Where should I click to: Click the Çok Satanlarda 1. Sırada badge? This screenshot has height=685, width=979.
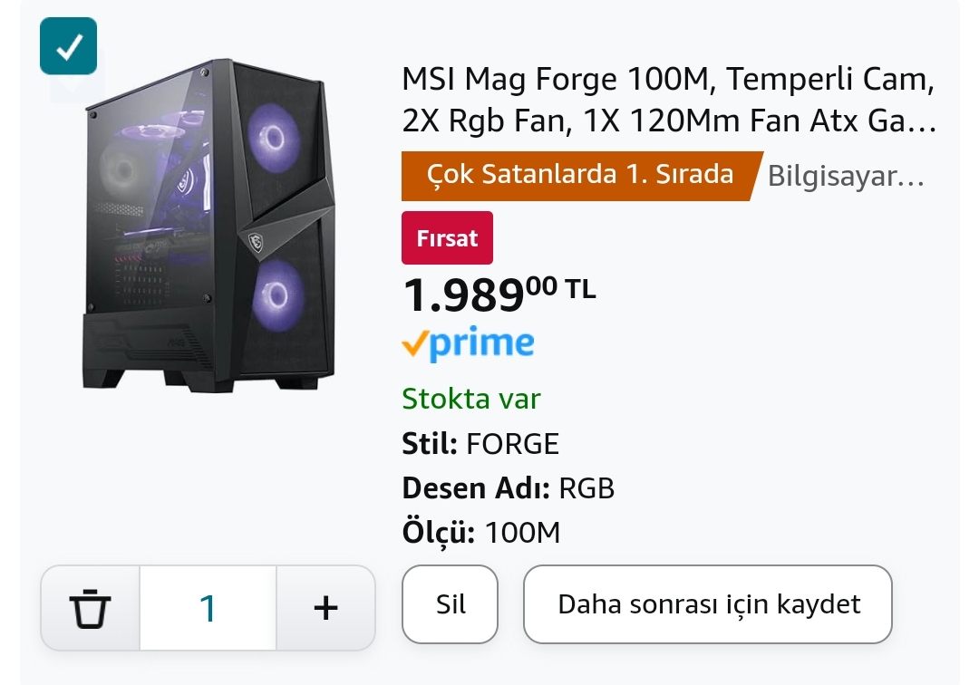click(580, 175)
